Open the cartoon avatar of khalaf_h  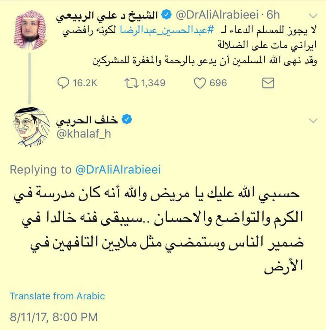(30, 127)
